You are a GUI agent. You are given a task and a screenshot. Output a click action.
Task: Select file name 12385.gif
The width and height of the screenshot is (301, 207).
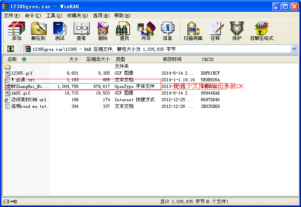pos(22,73)
